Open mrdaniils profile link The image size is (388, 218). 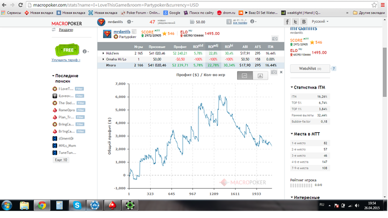click(x=122, y=32)
